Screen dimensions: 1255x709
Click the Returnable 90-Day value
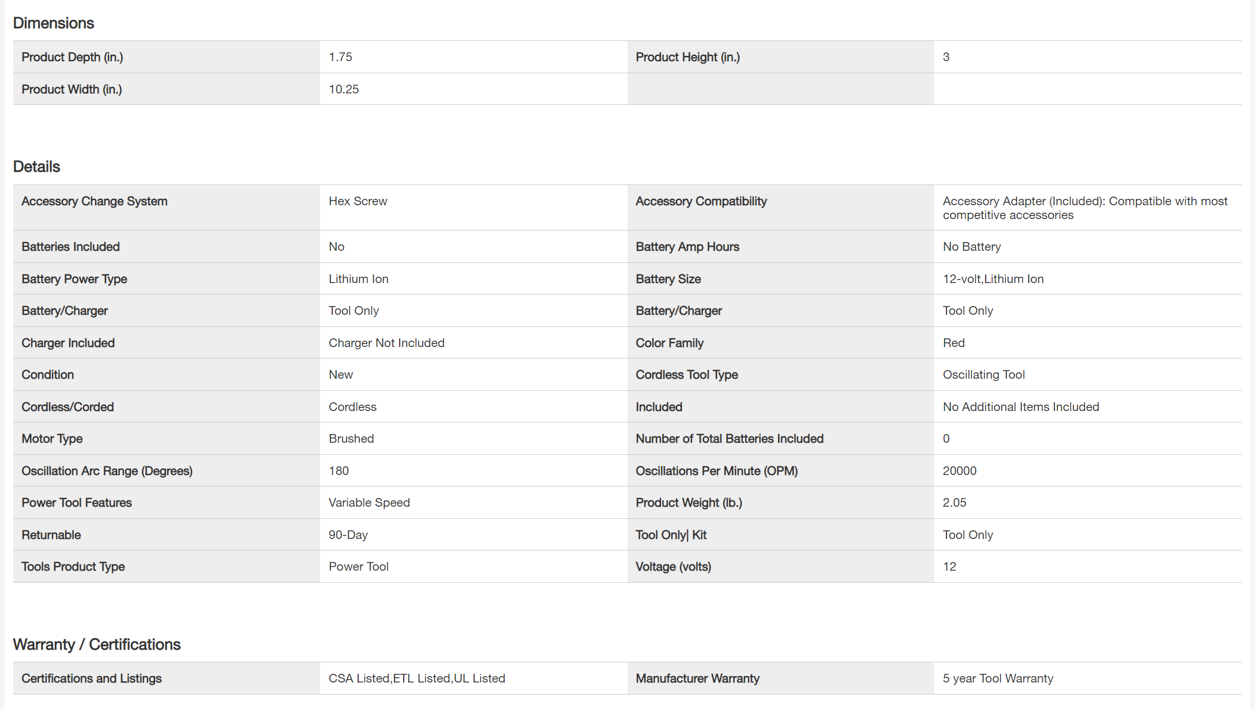click(348, 535)
